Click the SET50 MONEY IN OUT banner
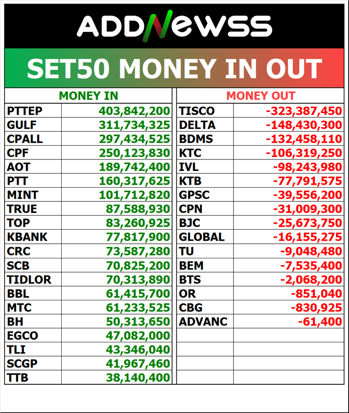This screenshot has height=413, width=349. click(x=174, y=69)
